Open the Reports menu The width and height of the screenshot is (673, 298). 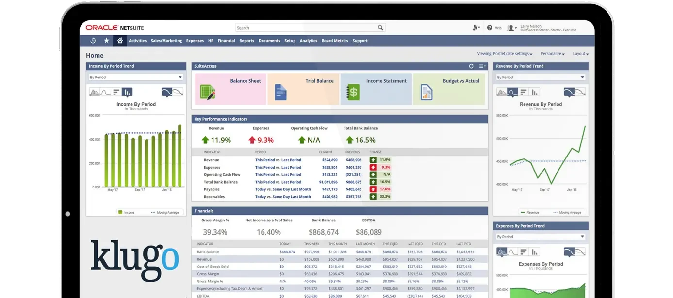246,41
